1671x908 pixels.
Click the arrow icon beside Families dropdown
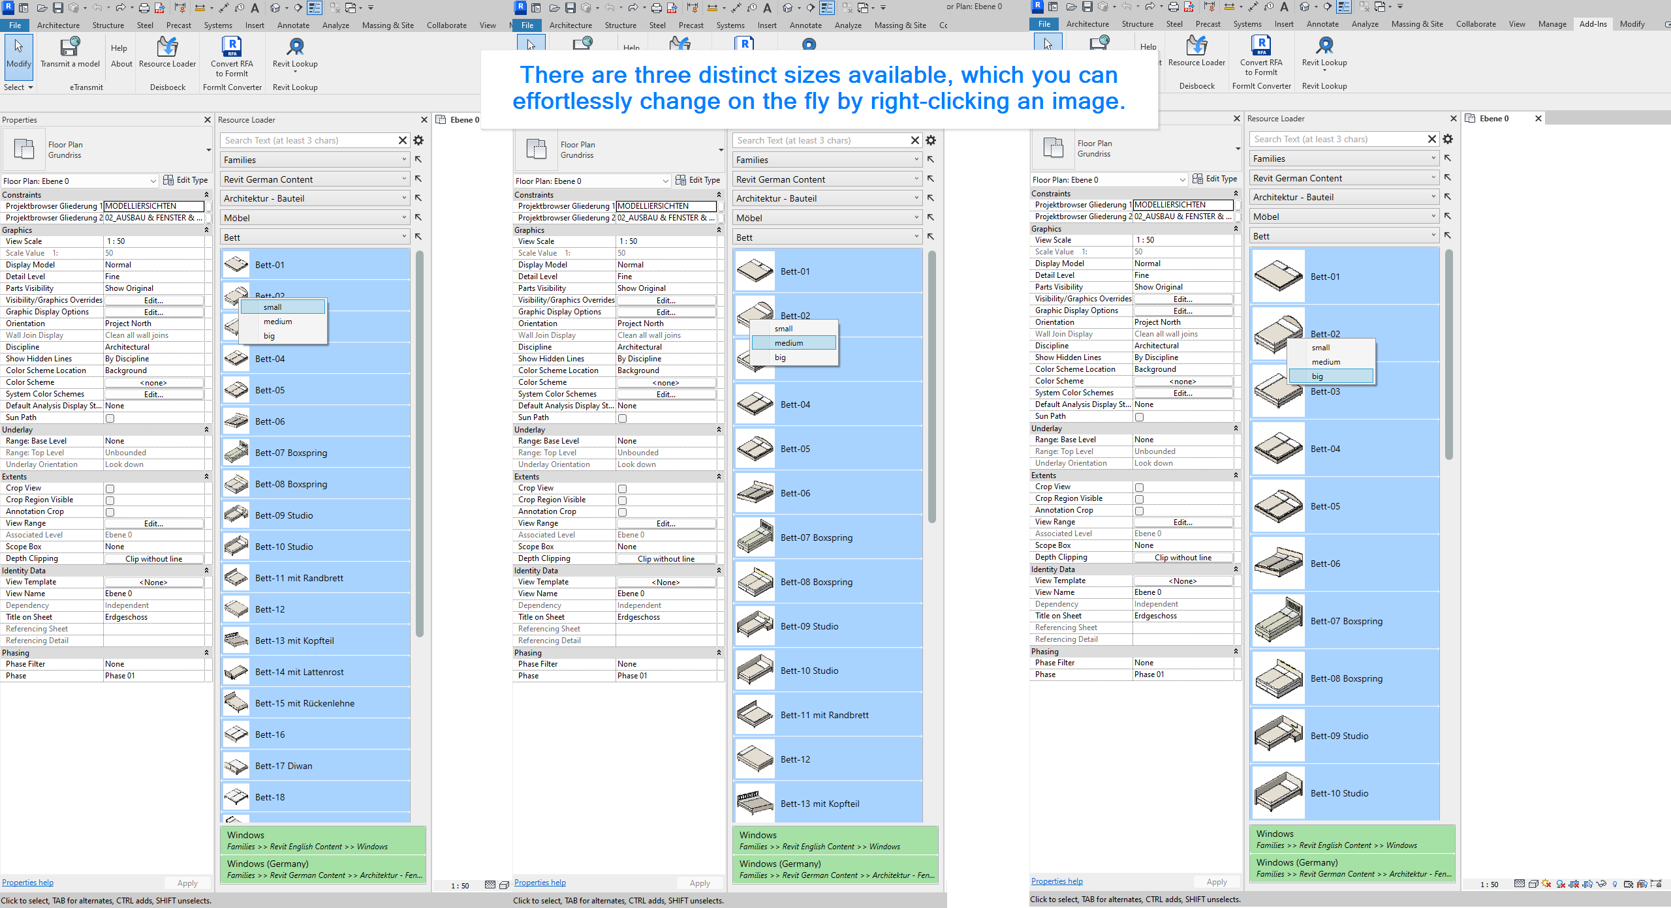pyautogui.click(x=418, y=160)
